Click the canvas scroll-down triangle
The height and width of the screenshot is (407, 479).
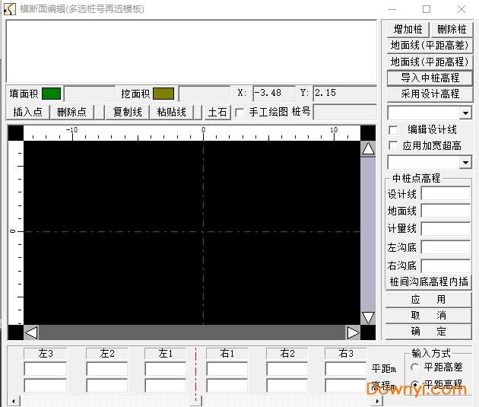[368, 317]
